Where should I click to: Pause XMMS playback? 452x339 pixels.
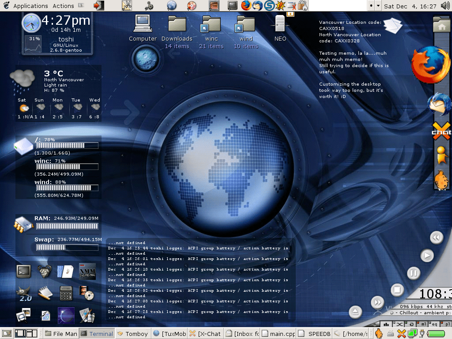(x=413, y=273)
